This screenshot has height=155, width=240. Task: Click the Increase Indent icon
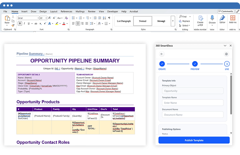click(99, 18)
